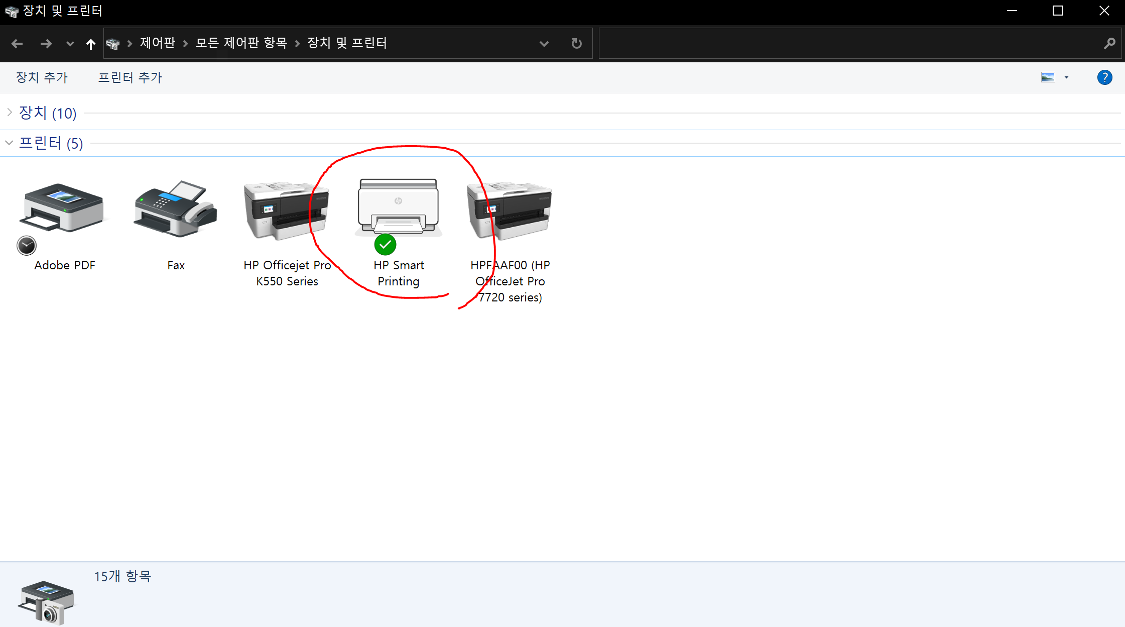Image resolution: width=1125 pixels, height=627 pixels.
Task: Go up one folder level
Action: [90, 44]
